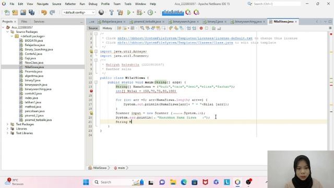Click the Undo toolbar icon

tap(44, 13)
